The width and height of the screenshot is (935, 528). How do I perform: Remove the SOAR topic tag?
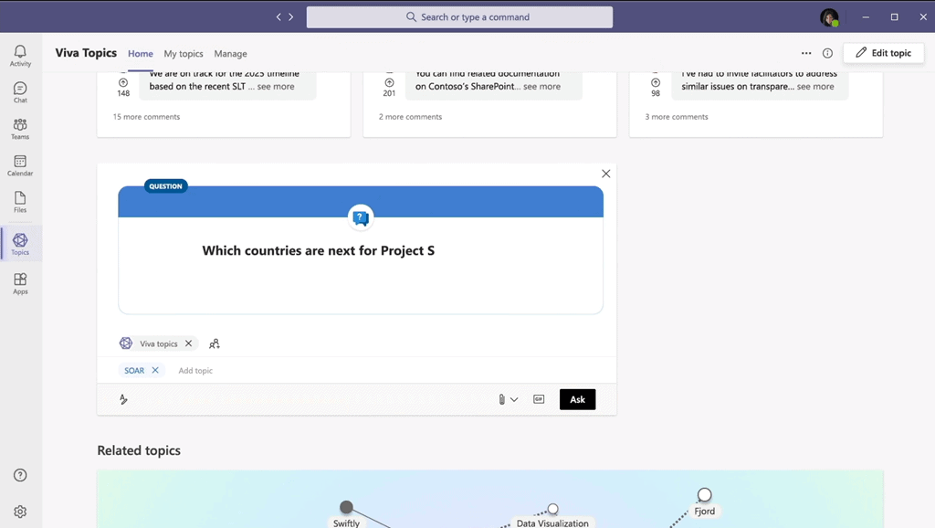click(x=155, y=371)
